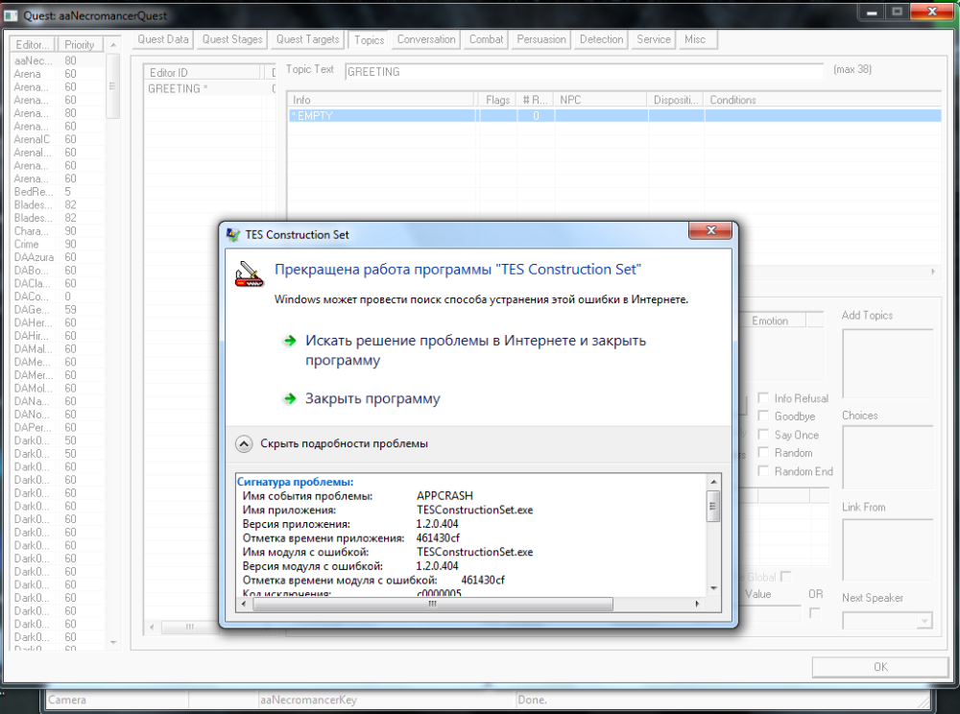Click the Link From list box

pos(887,550)
